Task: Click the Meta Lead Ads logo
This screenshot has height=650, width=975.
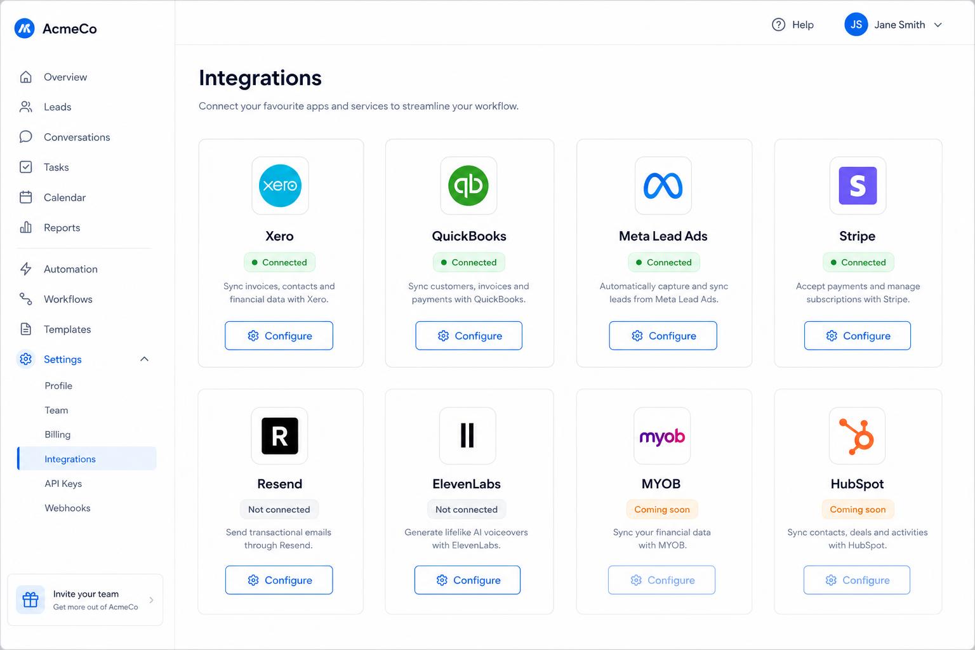Action: click(x=663, y=185)
